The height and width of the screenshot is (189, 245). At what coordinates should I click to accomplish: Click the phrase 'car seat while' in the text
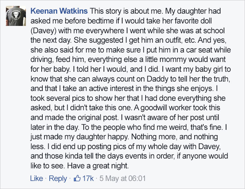(206, 50)
